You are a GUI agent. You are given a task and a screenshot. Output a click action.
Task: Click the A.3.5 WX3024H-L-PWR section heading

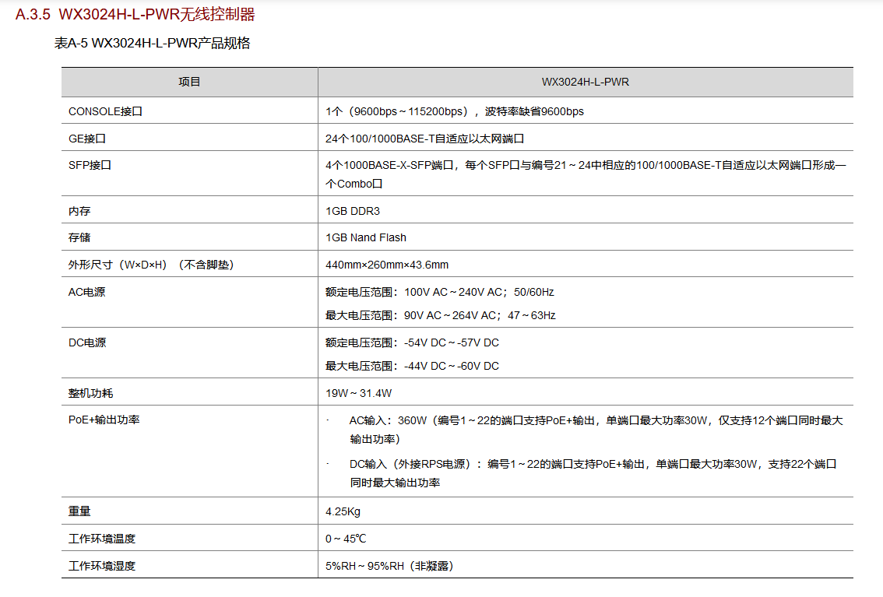point(135,14)
